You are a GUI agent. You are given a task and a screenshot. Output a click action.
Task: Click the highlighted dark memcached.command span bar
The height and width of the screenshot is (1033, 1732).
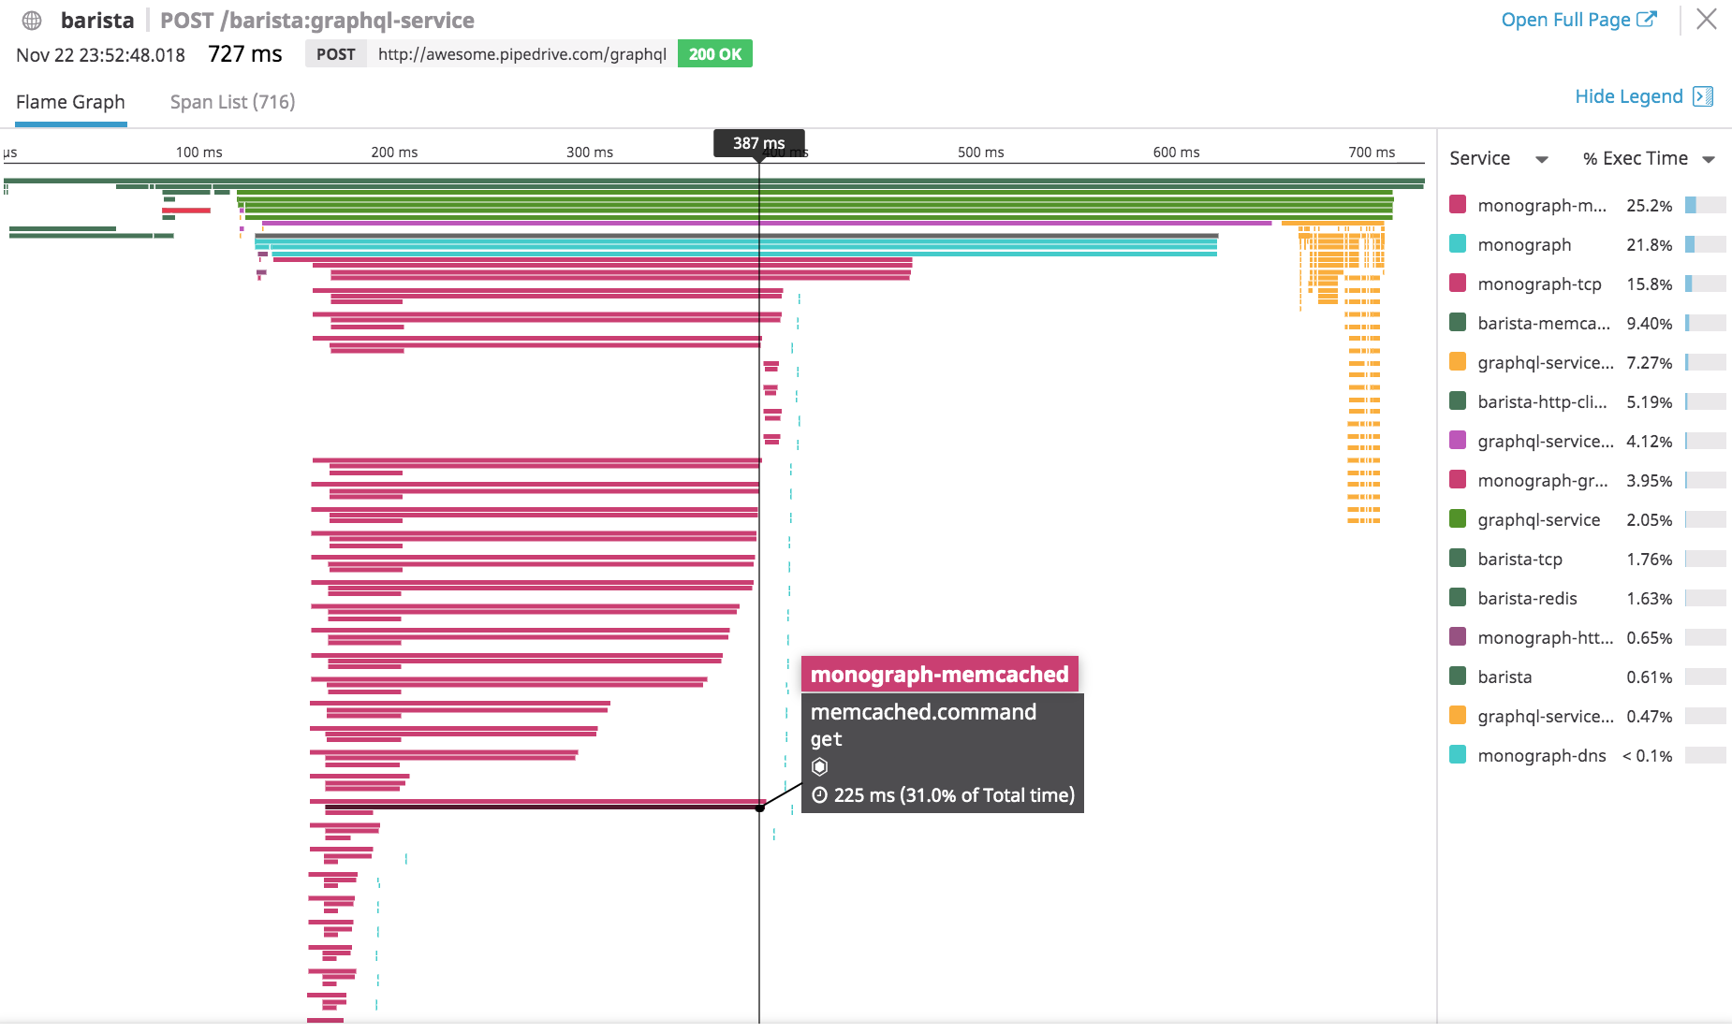[x=544, y=807]
